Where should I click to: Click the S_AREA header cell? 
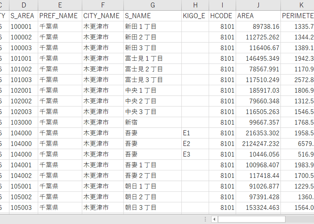tap(24, 16)
